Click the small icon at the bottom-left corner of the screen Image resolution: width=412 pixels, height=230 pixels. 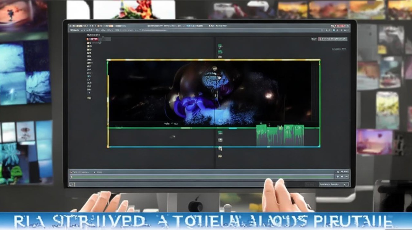click(x=72, y=184)
